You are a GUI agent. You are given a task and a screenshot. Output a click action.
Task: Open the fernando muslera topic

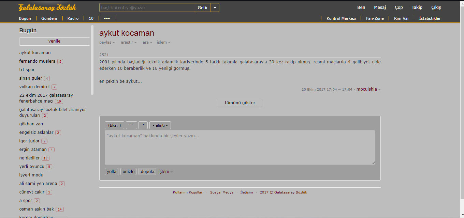[37, 61]
